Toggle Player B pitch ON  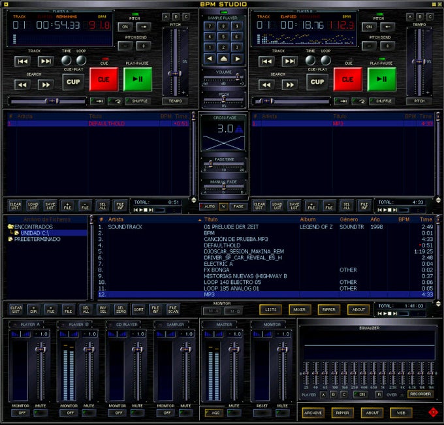(370, 27)
